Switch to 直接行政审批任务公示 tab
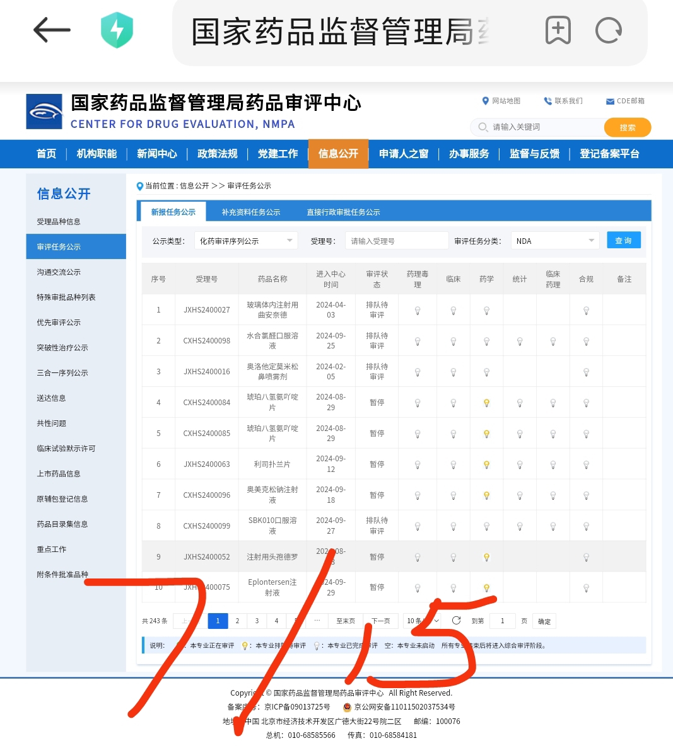 coord(343,212)
